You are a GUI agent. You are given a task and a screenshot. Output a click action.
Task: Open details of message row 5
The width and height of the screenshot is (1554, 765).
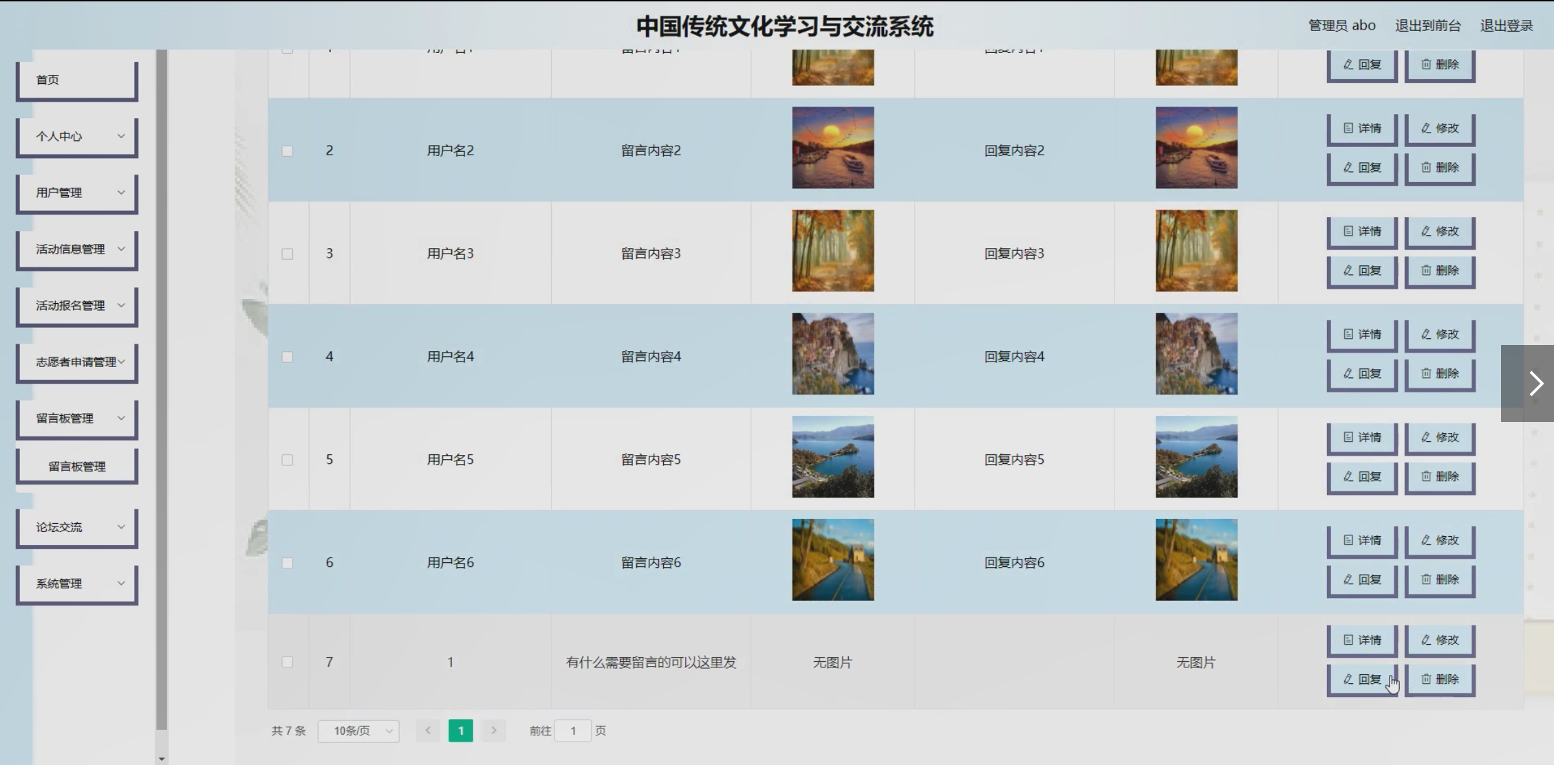pos(1361,438)
